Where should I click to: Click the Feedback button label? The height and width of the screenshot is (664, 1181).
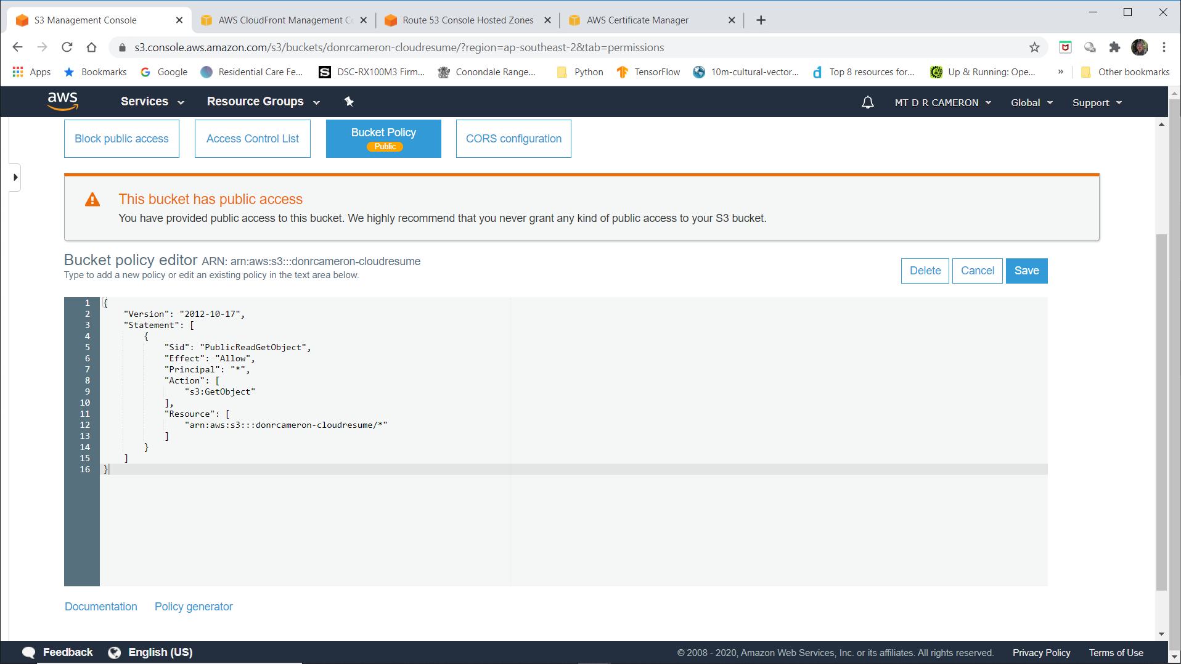68,652
